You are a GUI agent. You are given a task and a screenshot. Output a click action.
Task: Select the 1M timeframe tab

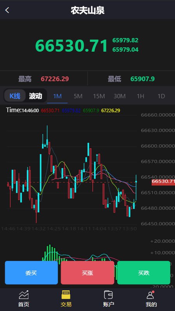[58, 96]
